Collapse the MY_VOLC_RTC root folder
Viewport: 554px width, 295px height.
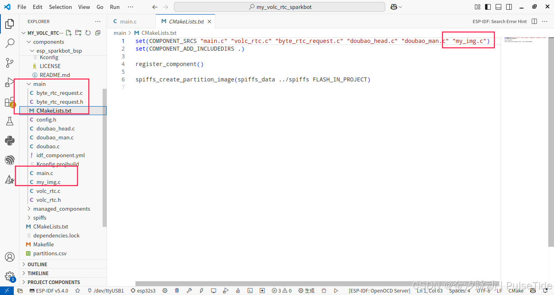click(24, 33)
